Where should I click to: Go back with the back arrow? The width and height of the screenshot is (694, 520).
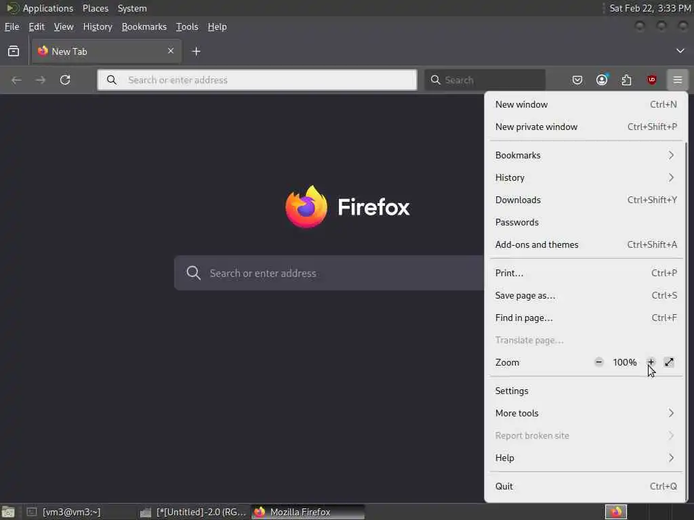(x=17, y=80)
